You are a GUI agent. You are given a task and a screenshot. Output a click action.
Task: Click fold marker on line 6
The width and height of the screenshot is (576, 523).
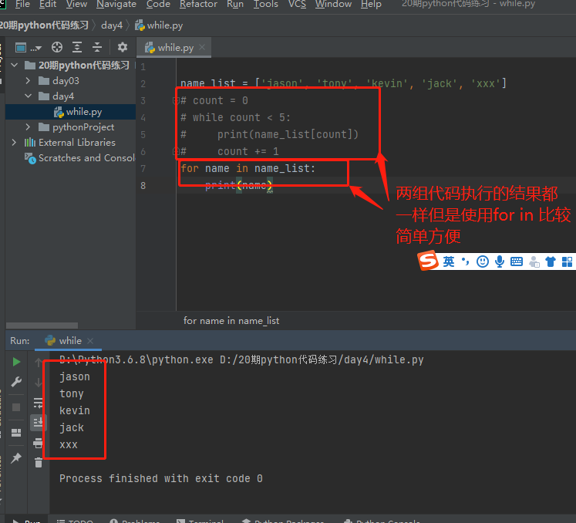coord(176,150)
